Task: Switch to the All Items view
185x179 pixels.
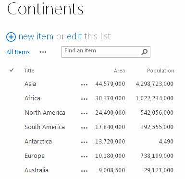Action: click(x=18, y=52)
